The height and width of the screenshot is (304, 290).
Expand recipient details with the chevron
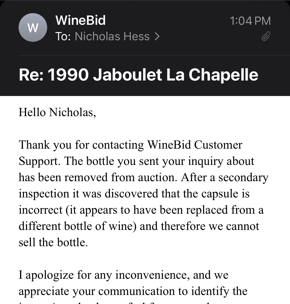(157, 37)
